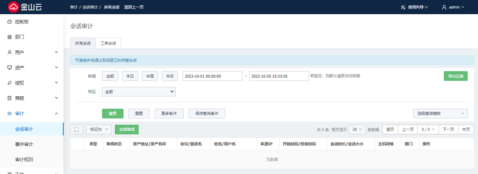
Task: Open the admin account dropdown arrow
Action: 463,7
